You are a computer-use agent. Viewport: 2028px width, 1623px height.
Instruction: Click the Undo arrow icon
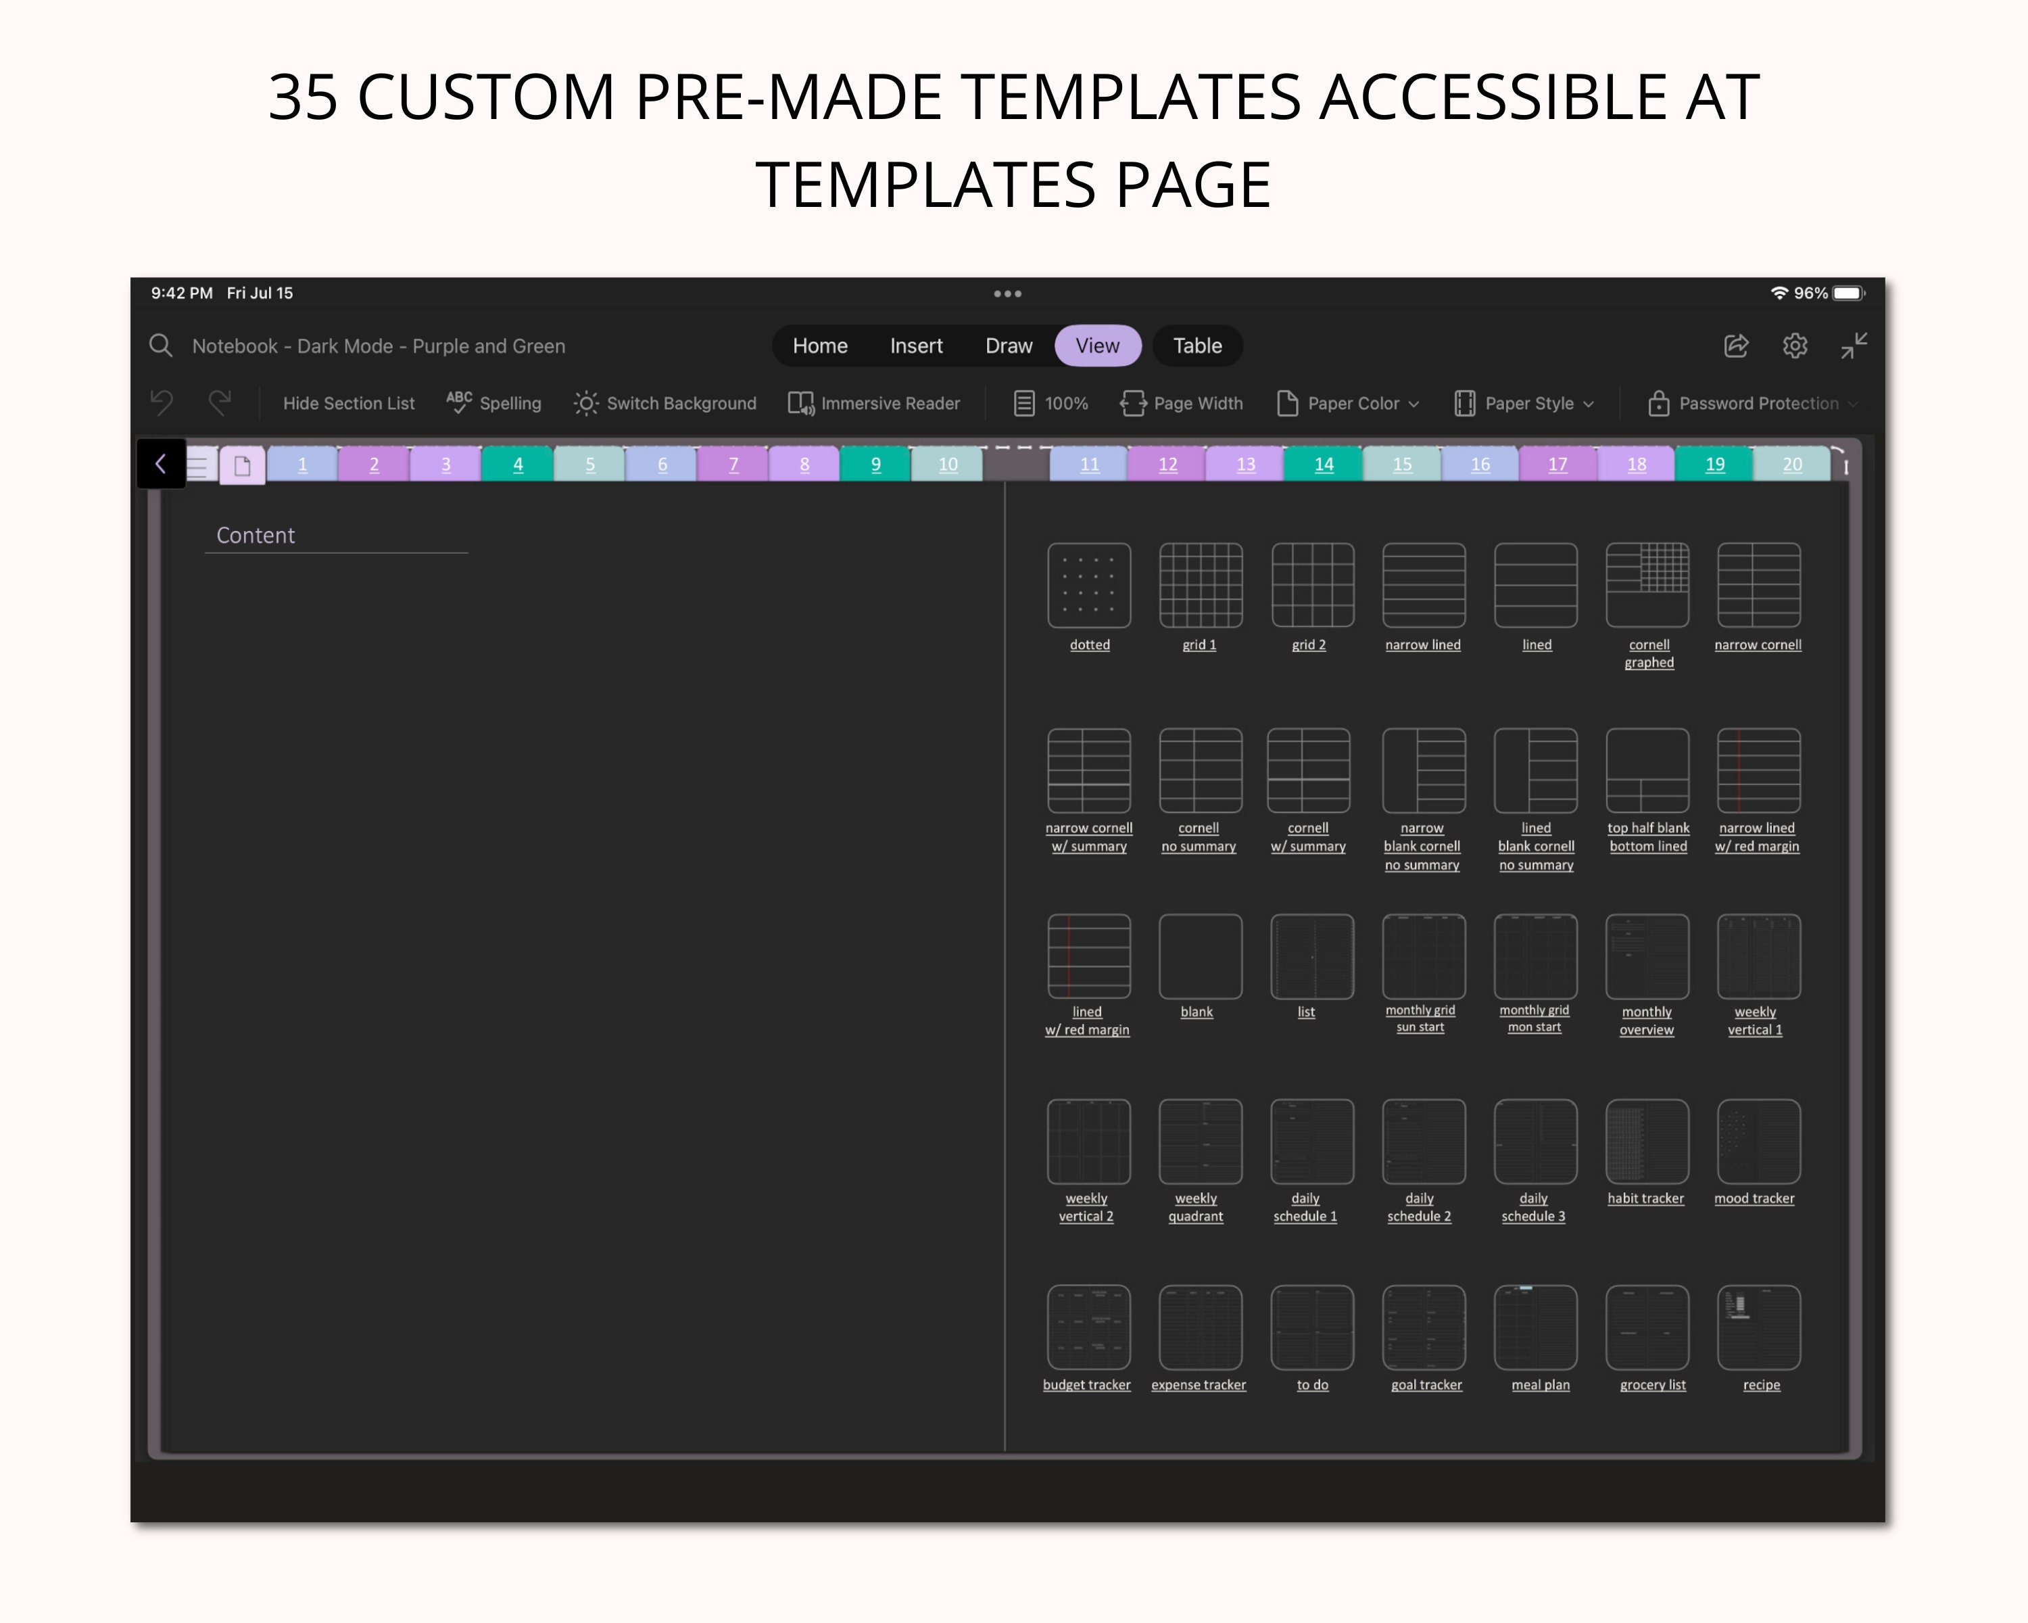pyautogui.click(x=162, y=402)
